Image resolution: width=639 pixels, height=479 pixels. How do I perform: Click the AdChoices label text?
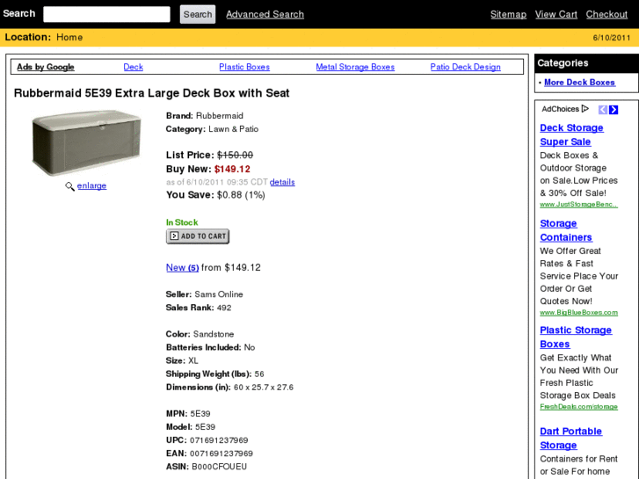[x=561, y=109]
